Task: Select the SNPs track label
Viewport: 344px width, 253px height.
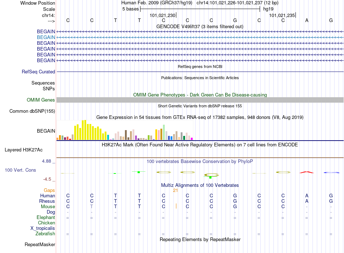Action: point(49,89)
